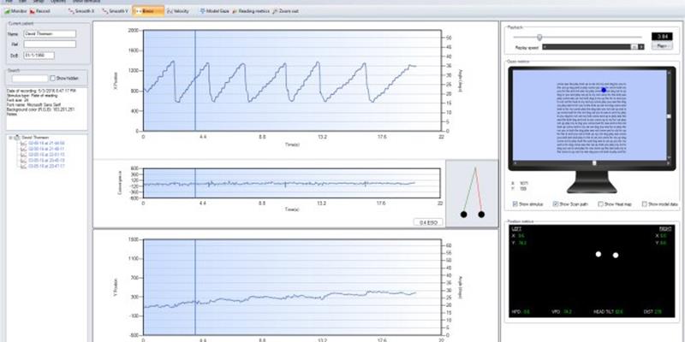This screenshot has width=685, height=342.
Task: Collapse the David Thomson tree node
Action: click(10, 138)
